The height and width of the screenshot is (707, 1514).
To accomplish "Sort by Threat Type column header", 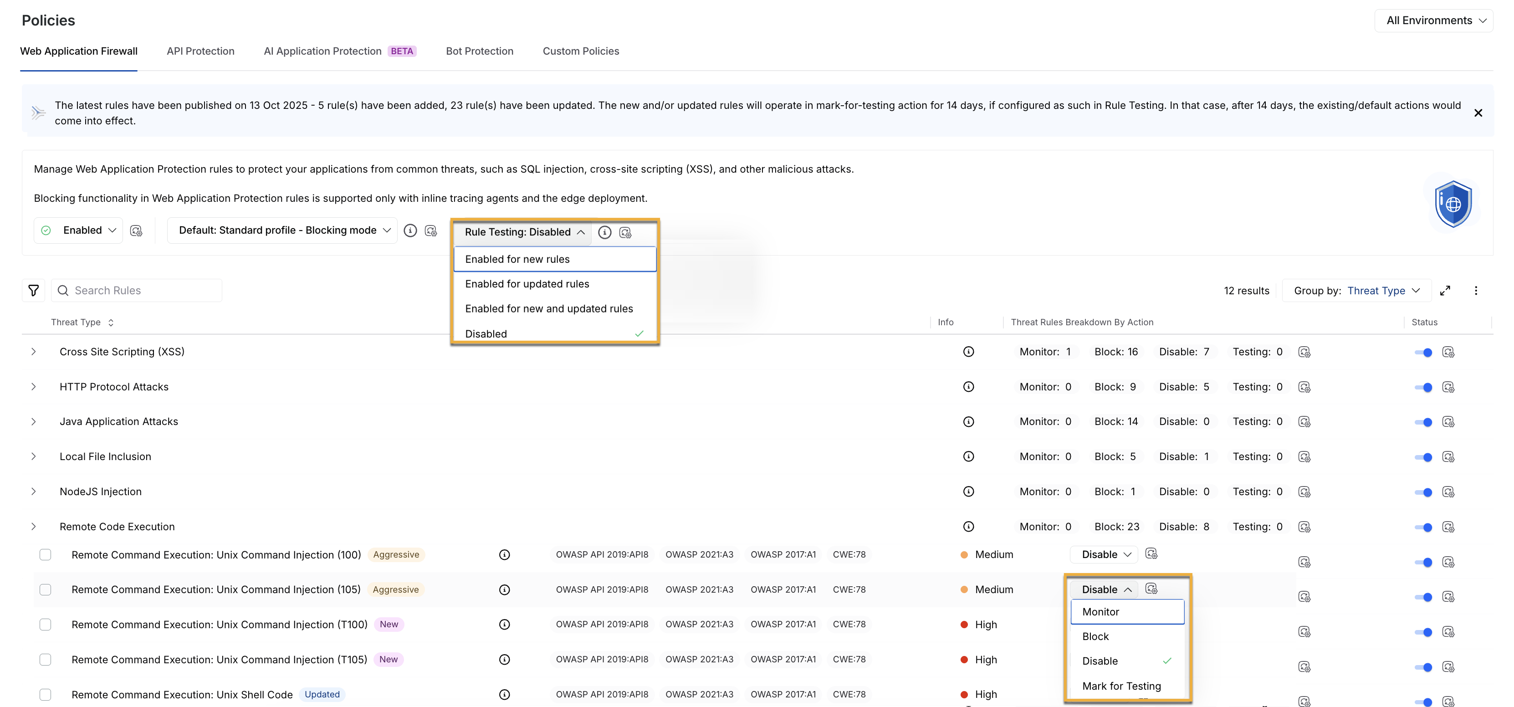I will coord(82,322).
